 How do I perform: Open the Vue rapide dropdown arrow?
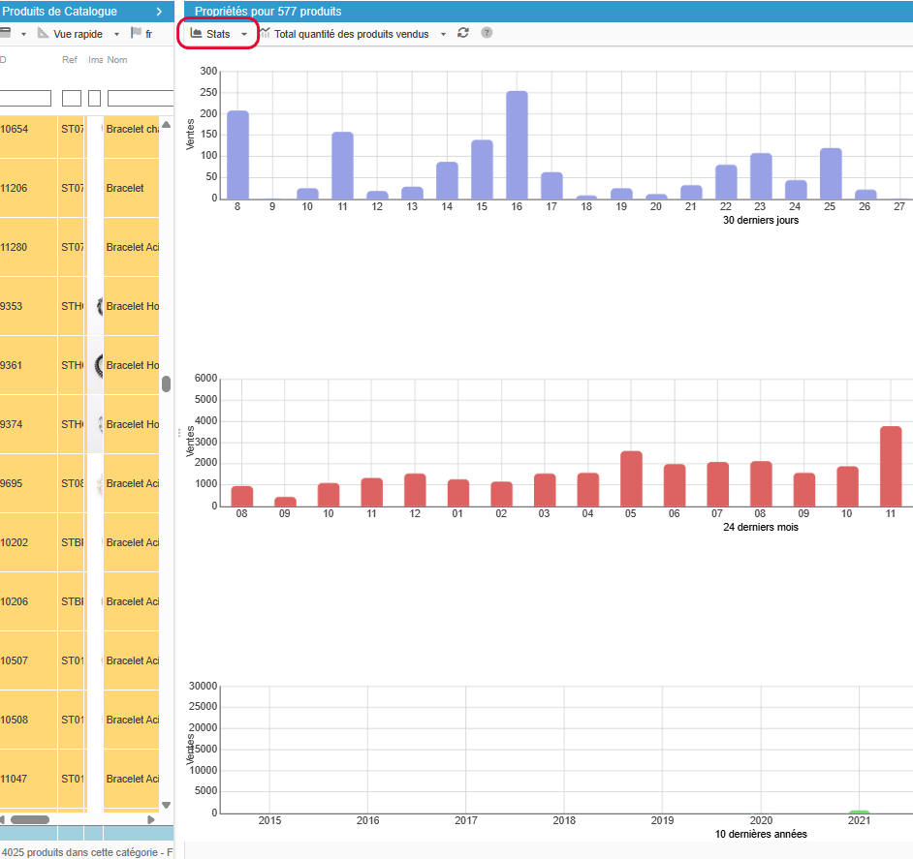(x=116, y=34)
